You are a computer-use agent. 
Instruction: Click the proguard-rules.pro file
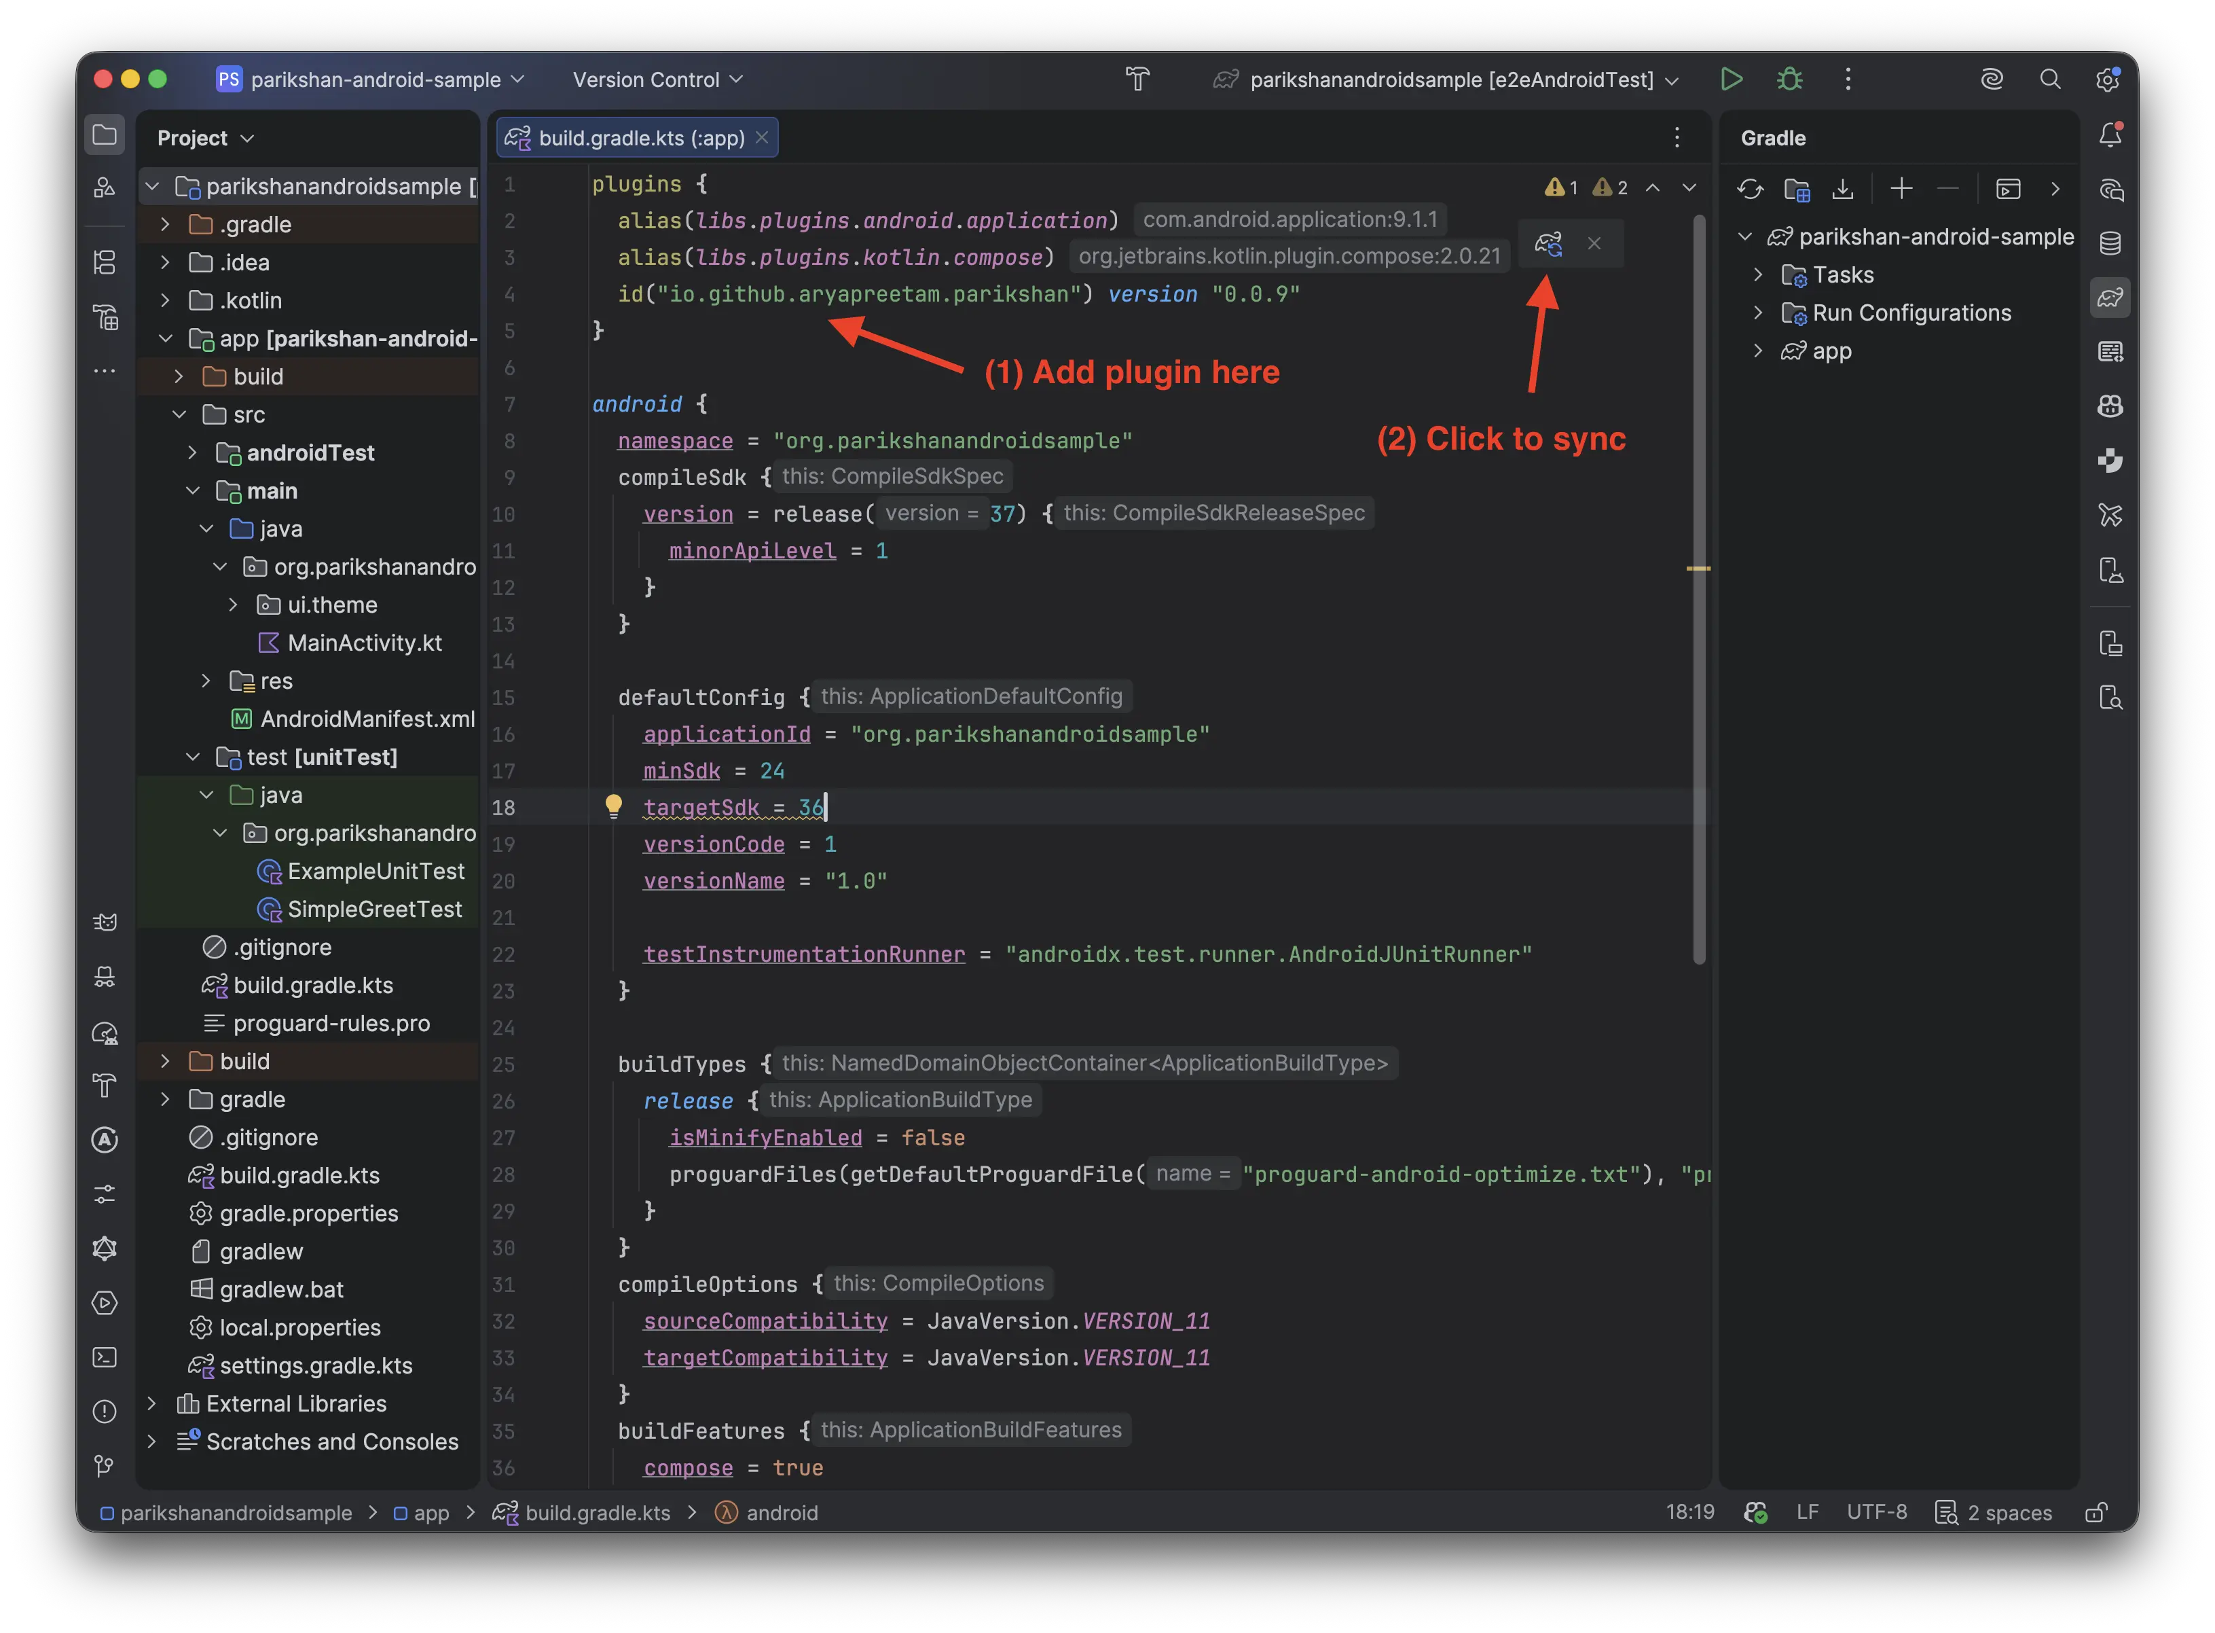point(317,1023)
